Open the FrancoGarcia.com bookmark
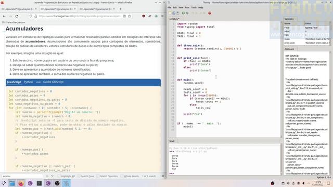This screenshot has width=333, height=187. point(14,22)
